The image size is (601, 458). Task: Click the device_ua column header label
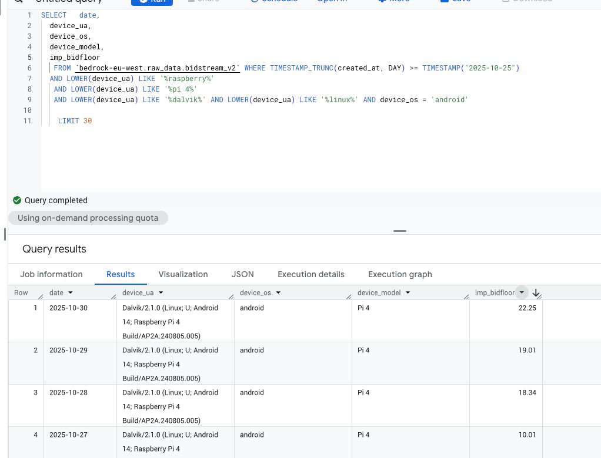(x=138, y=292)
